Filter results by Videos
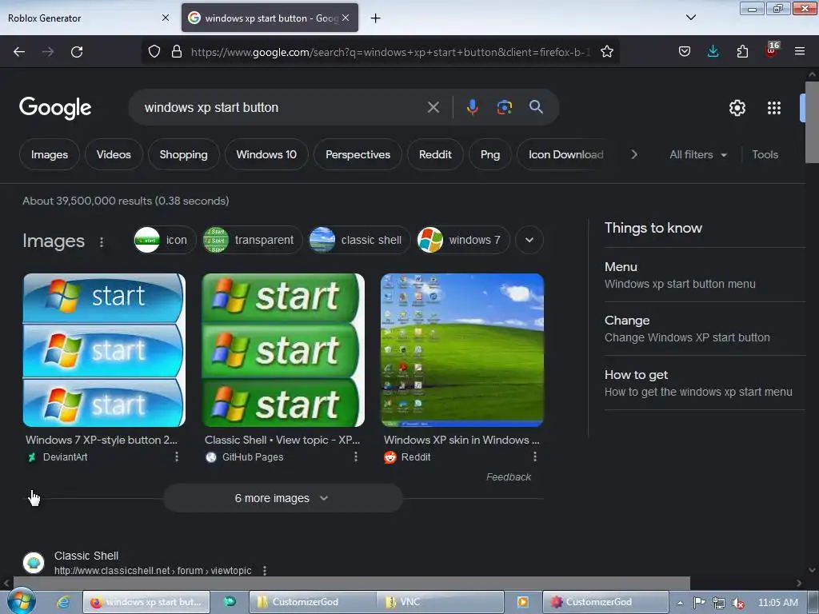Screen dimensions: 819x614 [114, 154]
